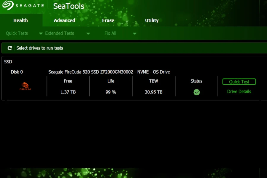Click the FireCuda drive icon
Viewport: 267px width, 178px height.
(25, 86)
